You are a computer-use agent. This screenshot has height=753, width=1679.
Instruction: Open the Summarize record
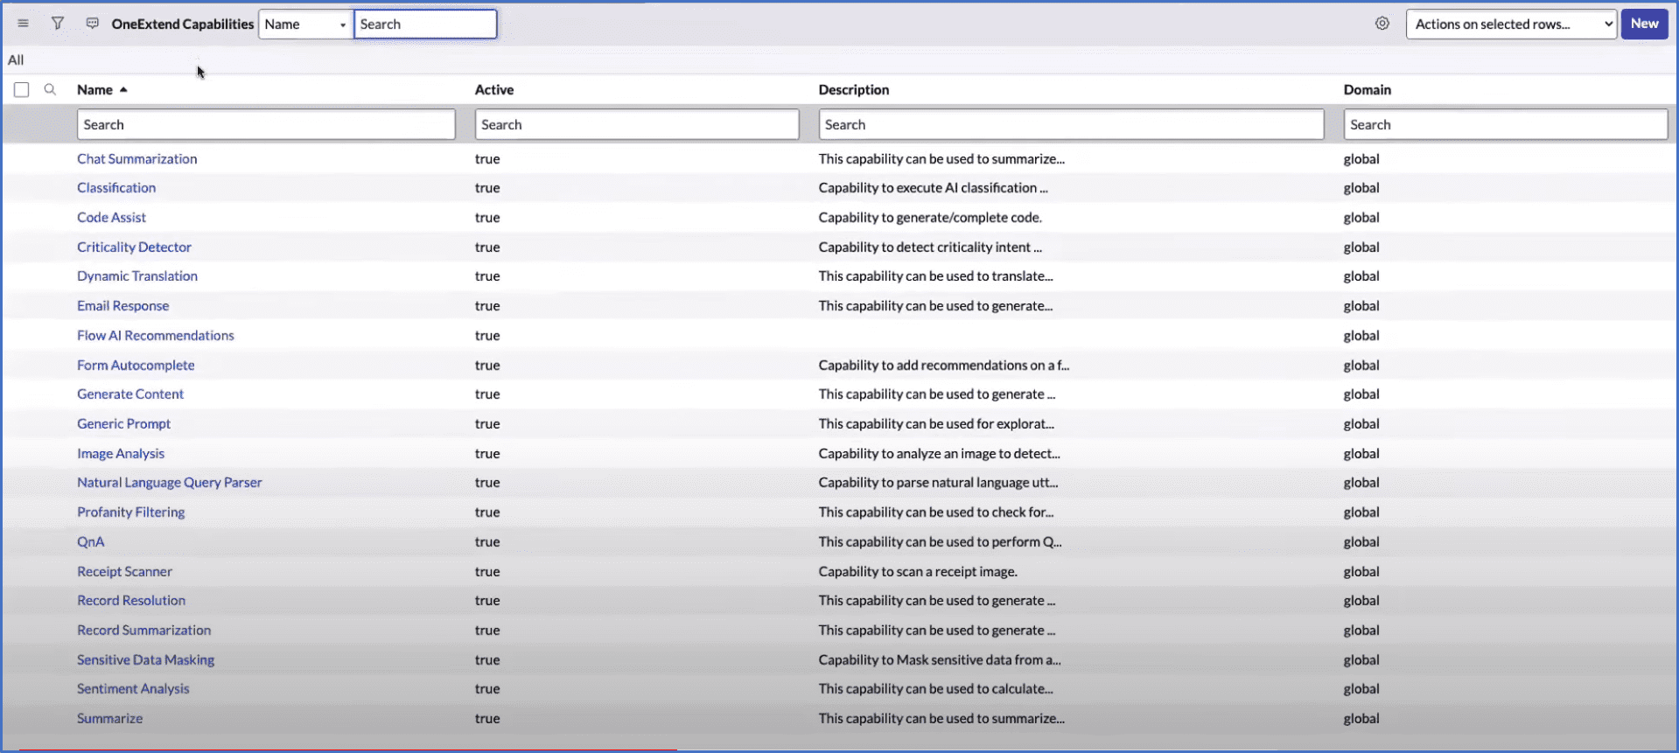tap(109, 718)
